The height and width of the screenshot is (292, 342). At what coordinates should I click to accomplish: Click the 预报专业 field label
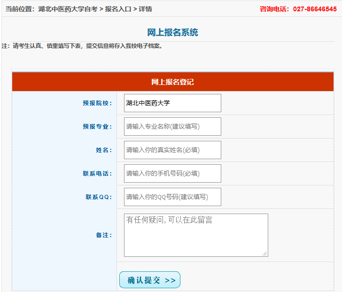point(97,127)
